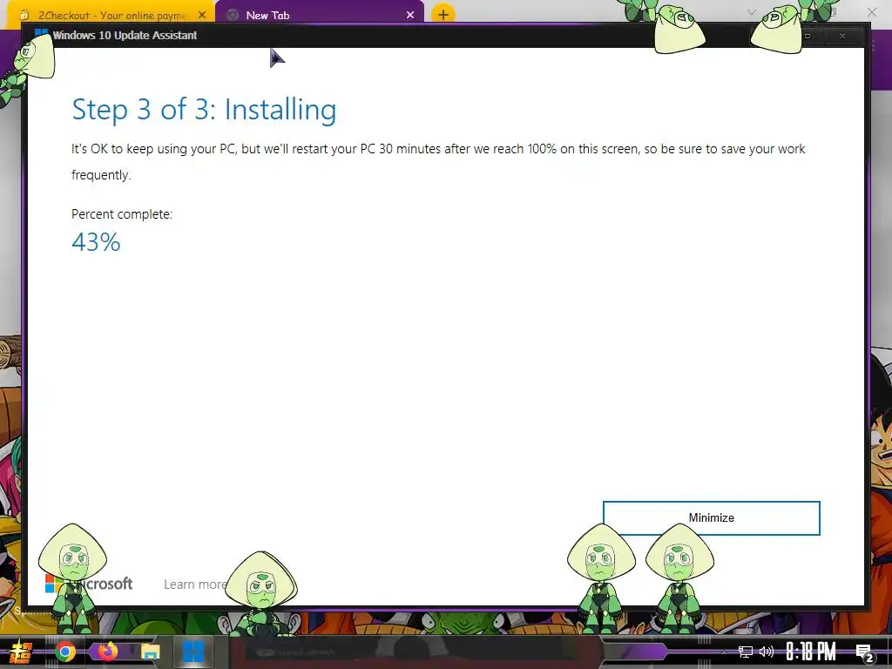Open Firefox from the taskbar
Image resolution: width=892 pixels, height=669 pixels.
click(107, 652)
